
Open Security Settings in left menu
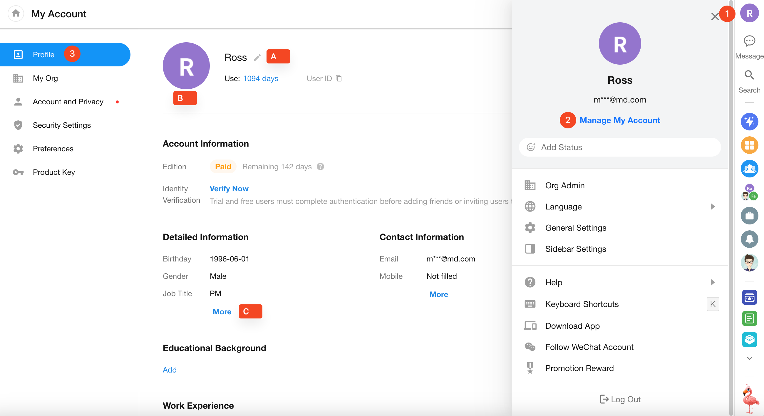point(62,125)
